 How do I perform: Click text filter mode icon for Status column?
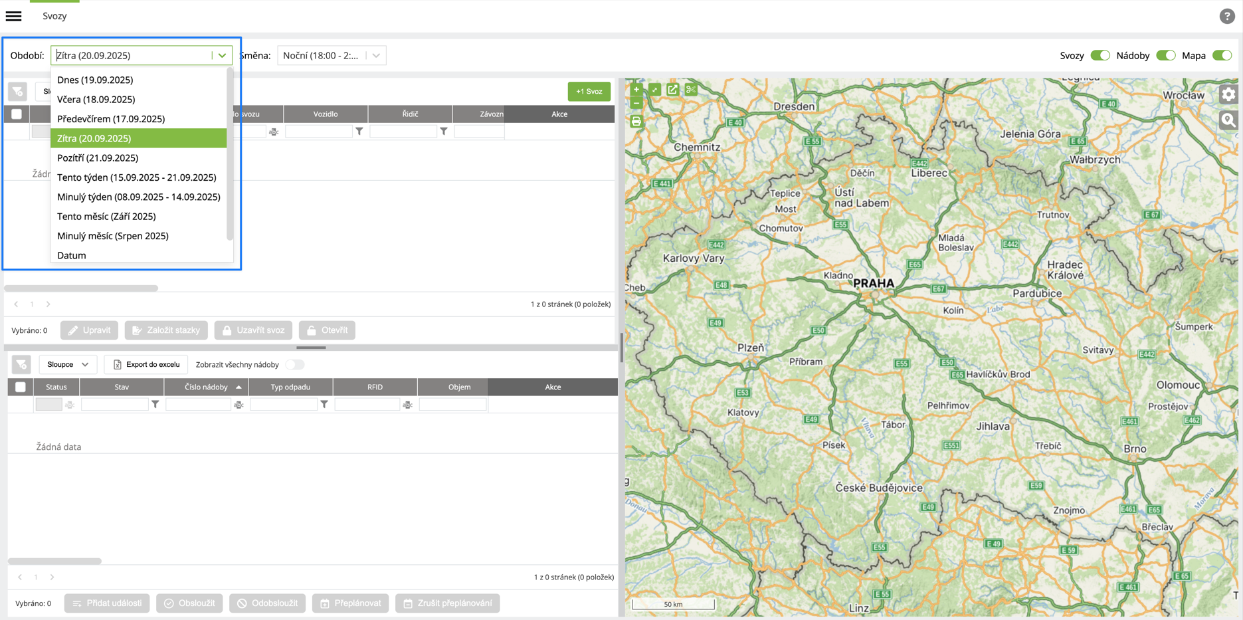pyautogui.click(x=70, y=405)
